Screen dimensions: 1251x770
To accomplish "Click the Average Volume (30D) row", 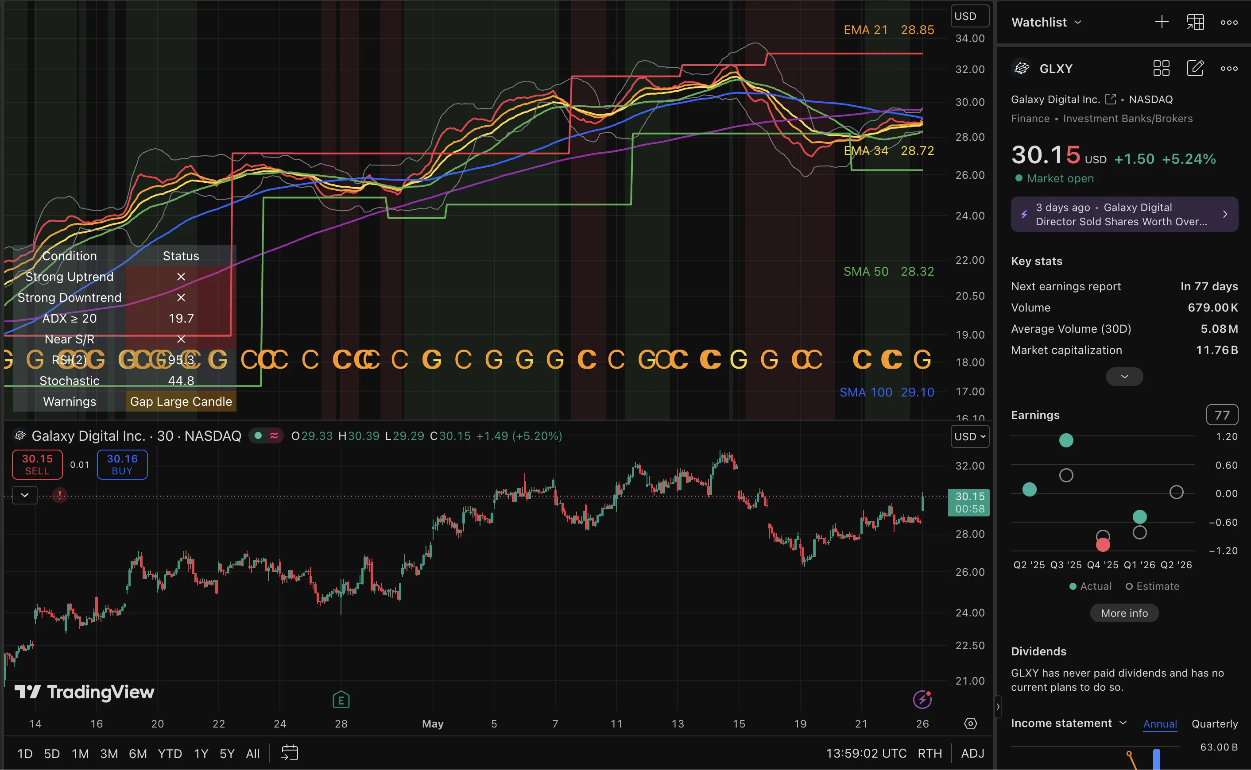I will coord(1124,328).
